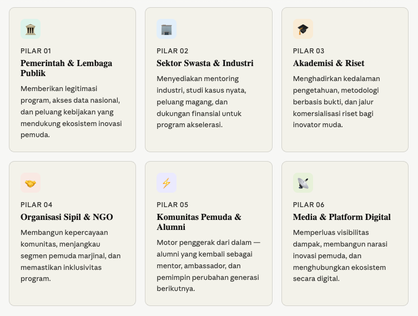The width and height of the screenshot is (418, 316).
Task: Open the Sektor Swasta & Industri heading
Action: 205,63
